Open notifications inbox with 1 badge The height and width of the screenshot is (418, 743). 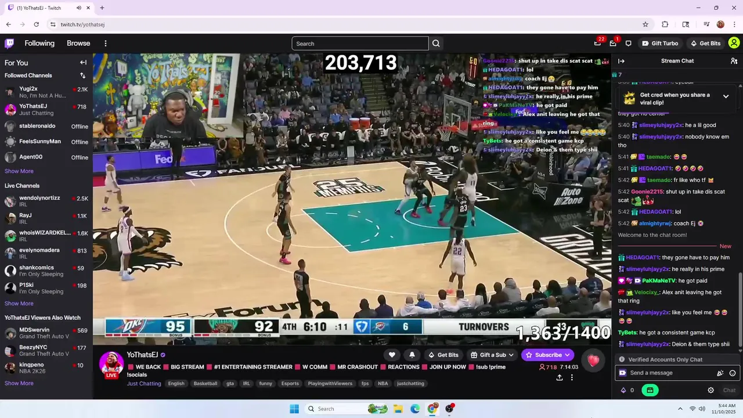coord(613,43)
